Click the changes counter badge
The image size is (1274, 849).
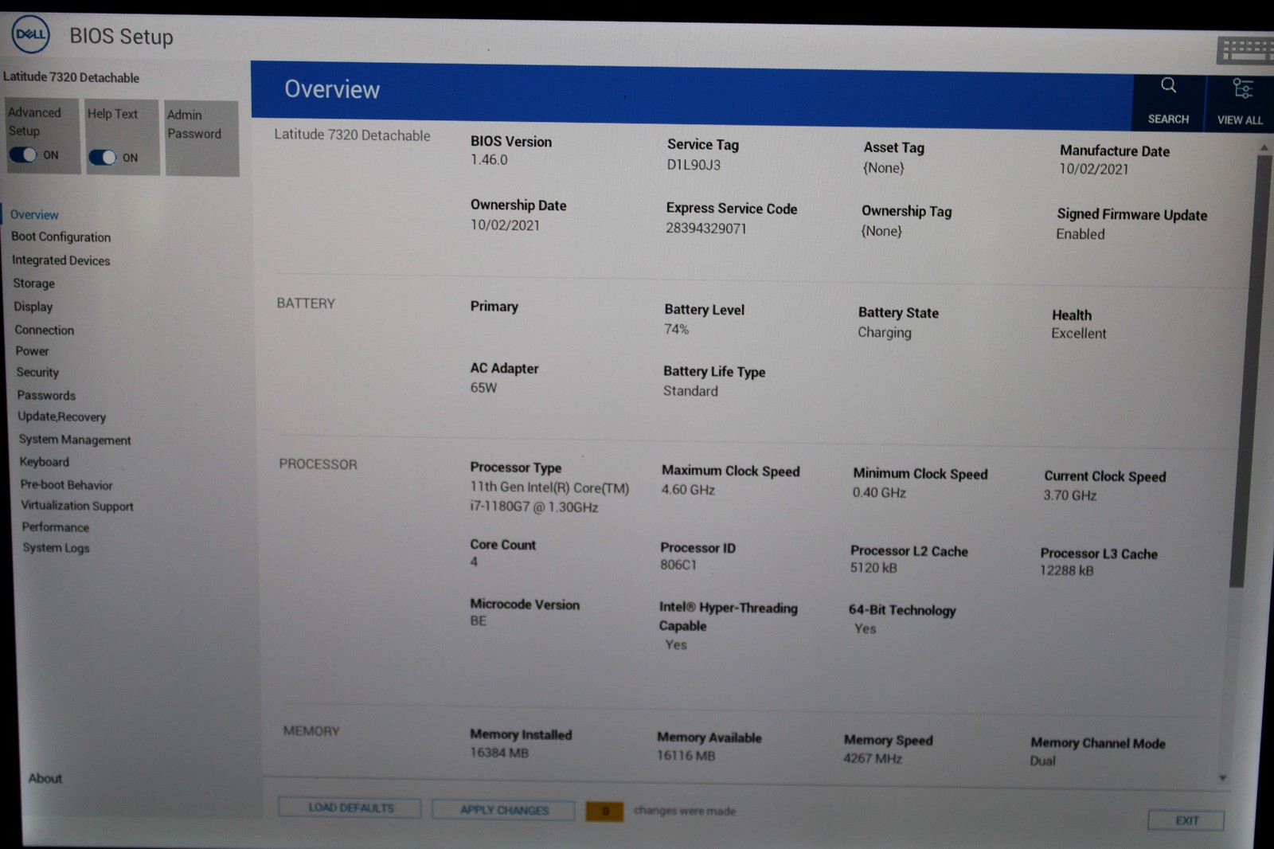click(605, 812)
